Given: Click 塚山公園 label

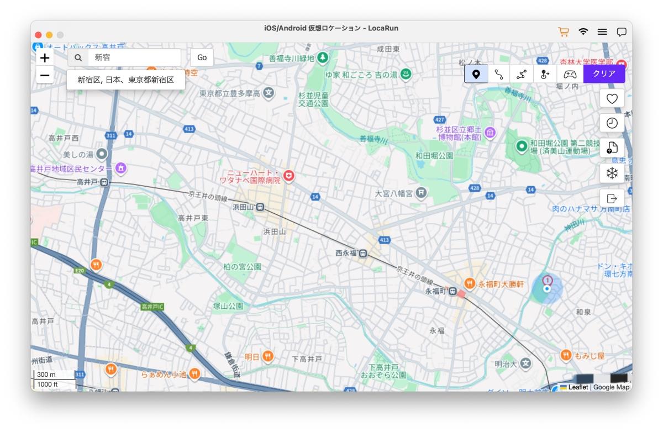Looking at the screenshot, I should coord(228,305).
